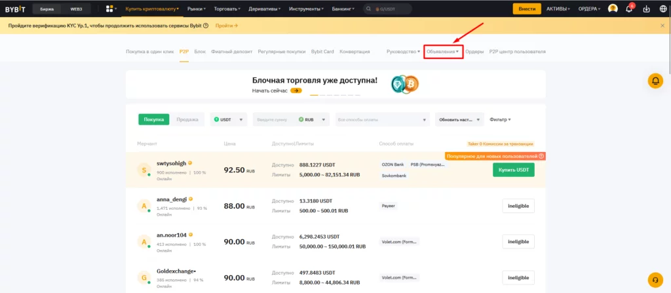Screen dimensions: 671x293
Task: Click the Внести deposit button
Action: [527, 9]
